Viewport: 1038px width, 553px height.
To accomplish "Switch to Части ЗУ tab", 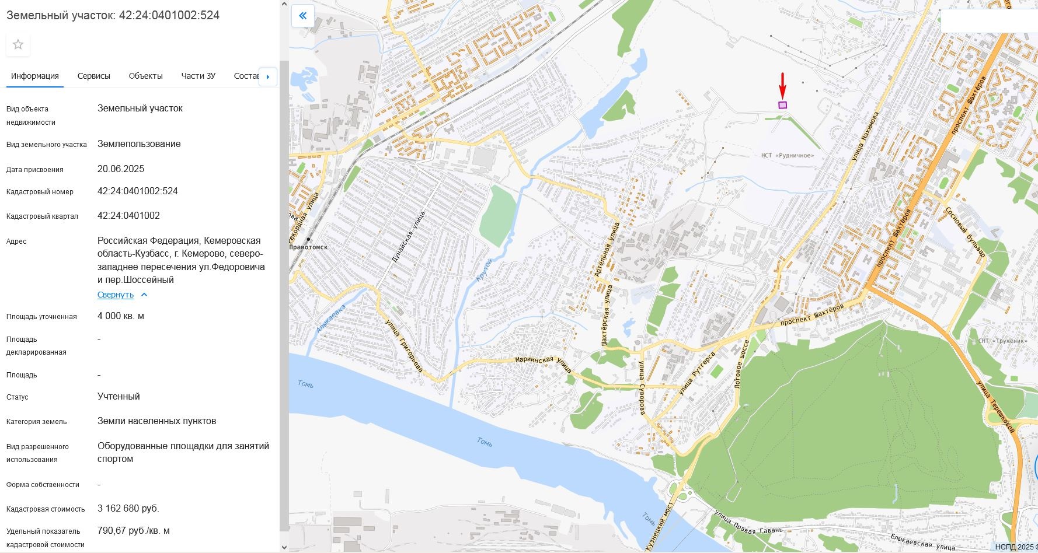I will 198,76.
